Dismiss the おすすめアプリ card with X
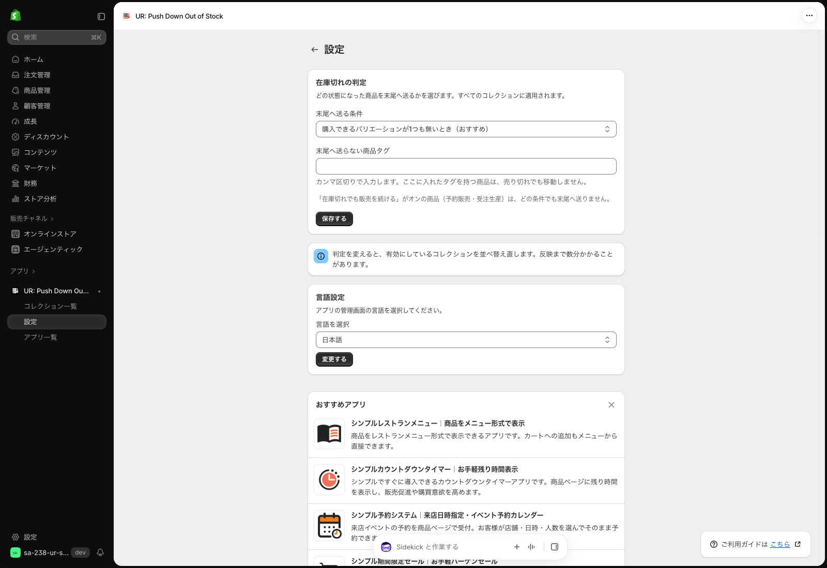The image size is (827, 568). click(x=611, y=405)
